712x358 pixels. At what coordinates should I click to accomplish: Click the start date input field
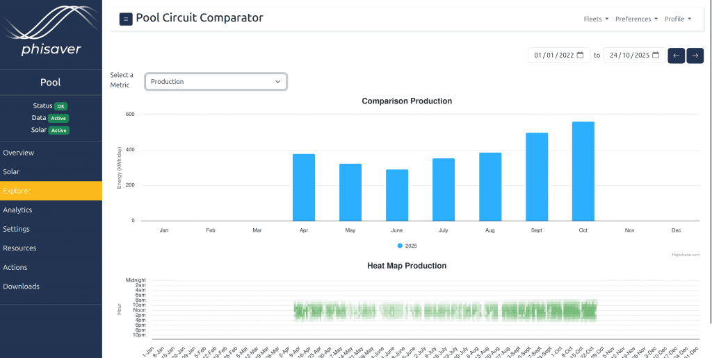pos(553,56)
